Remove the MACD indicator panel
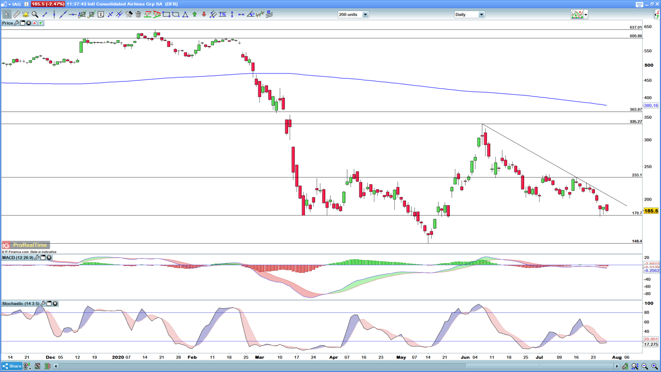Viewport: 661px width, 372px height. pos(49,257)
